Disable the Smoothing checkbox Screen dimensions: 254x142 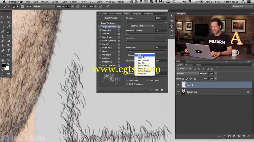tap(100, 62)
